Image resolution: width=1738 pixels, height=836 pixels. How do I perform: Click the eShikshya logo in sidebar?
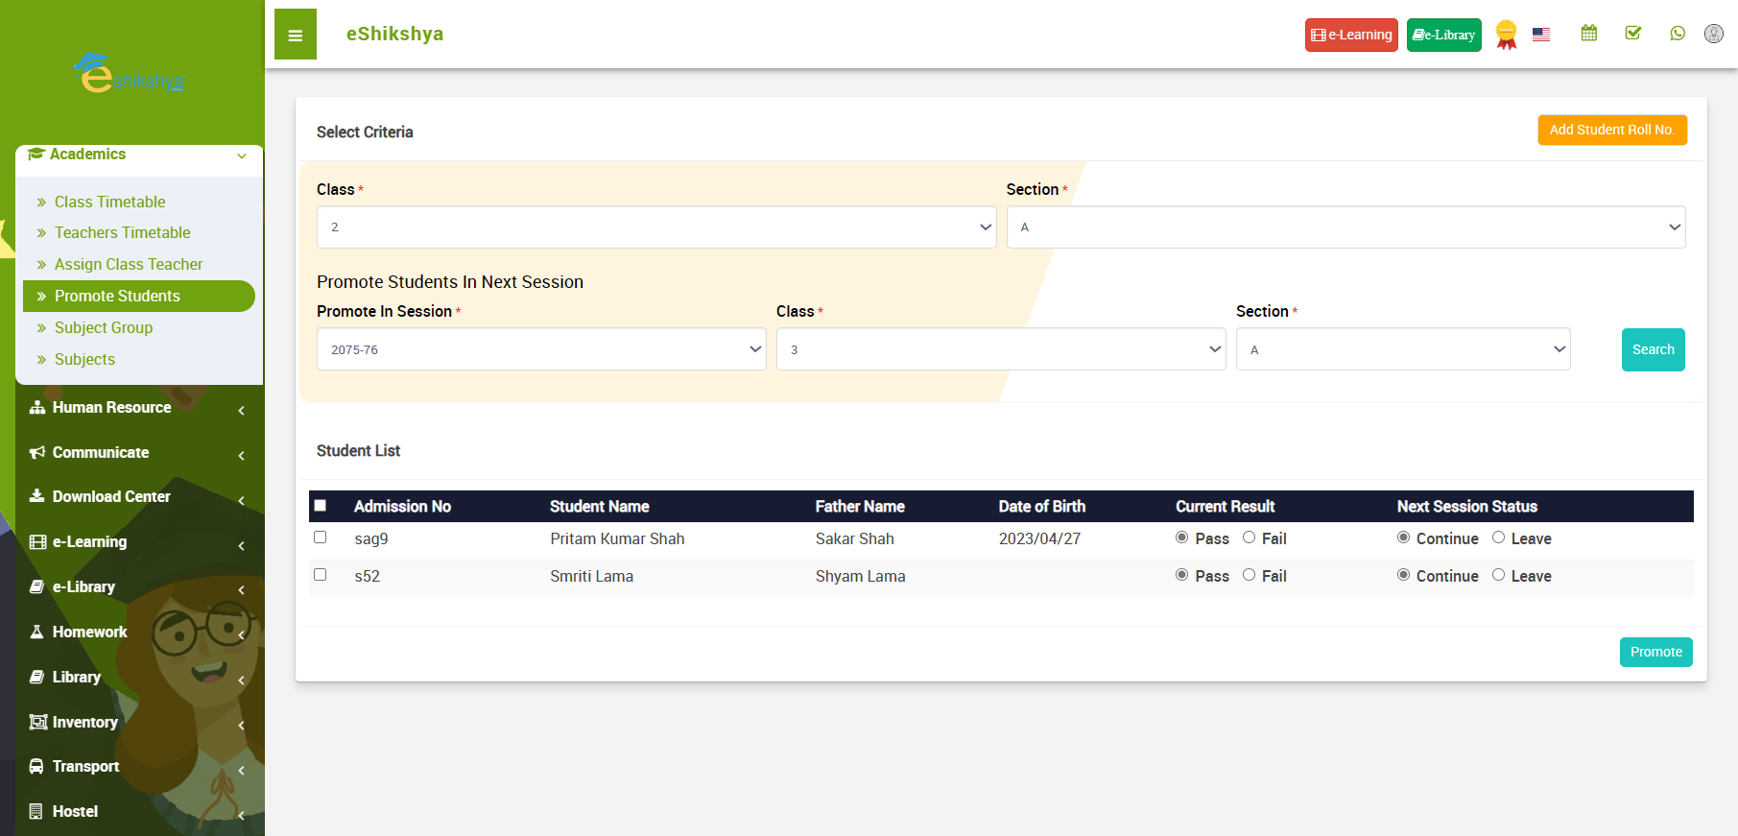coord(130,74)
